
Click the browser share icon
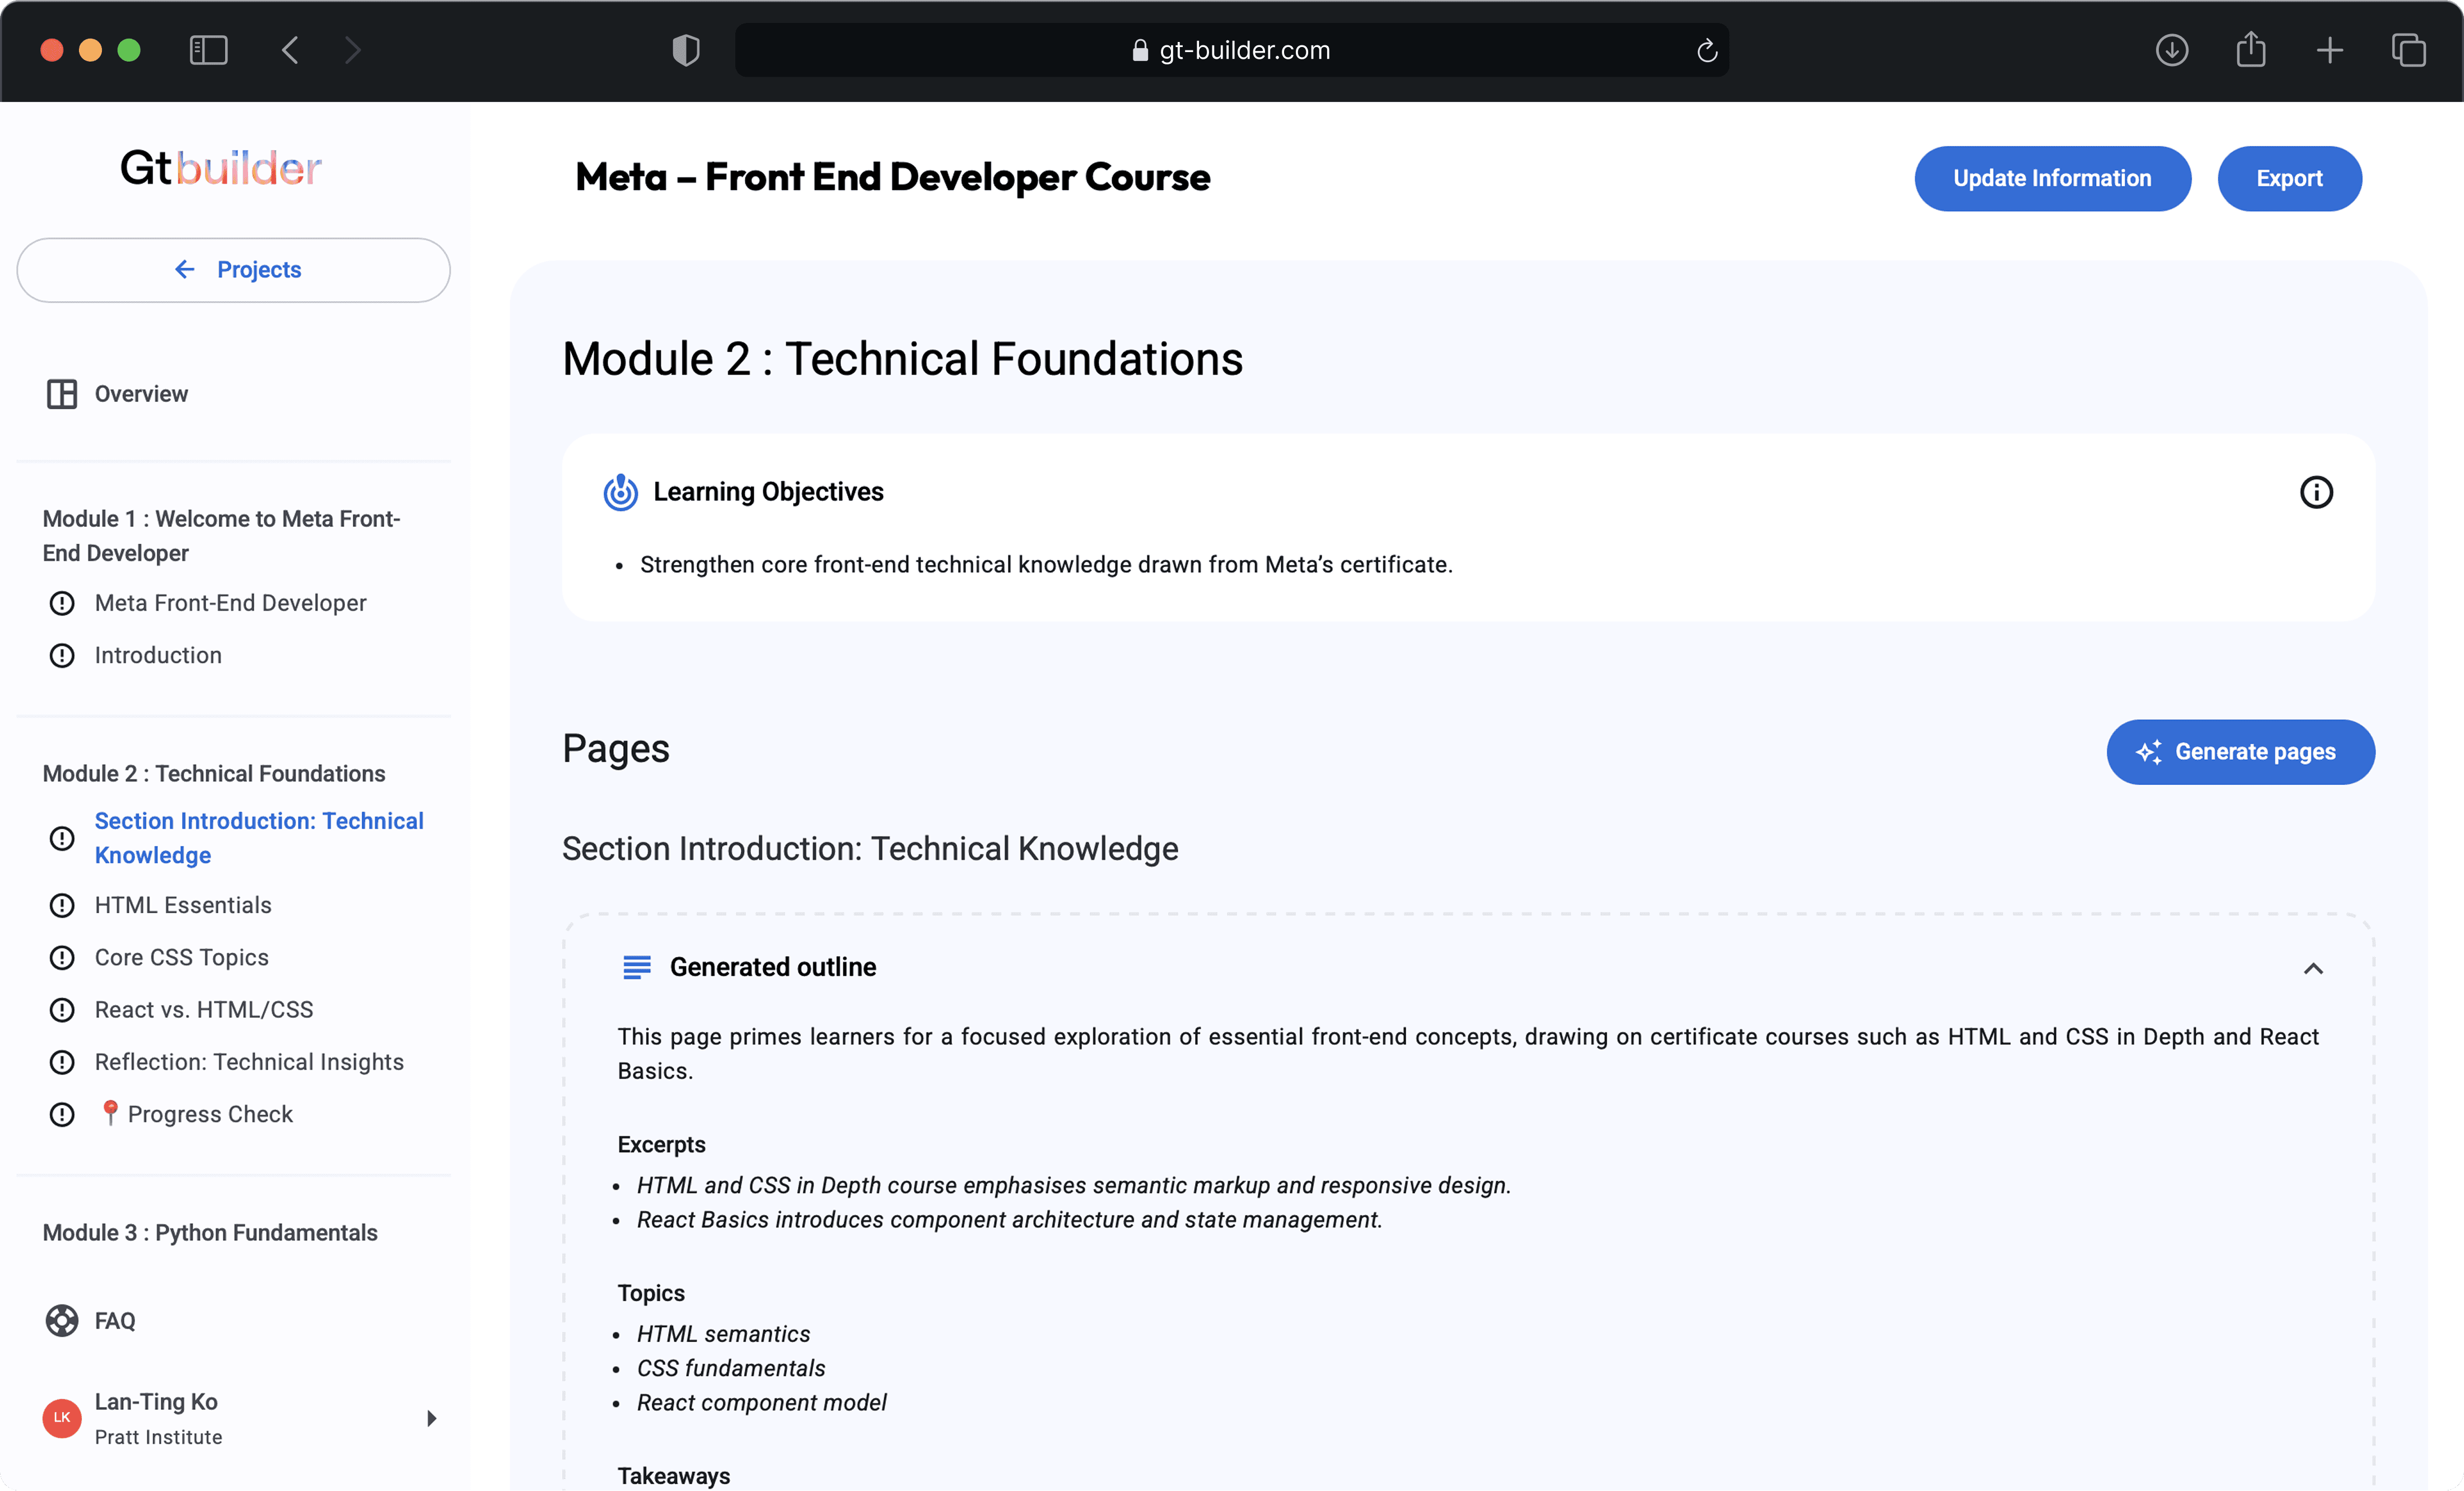(2250, 50)
